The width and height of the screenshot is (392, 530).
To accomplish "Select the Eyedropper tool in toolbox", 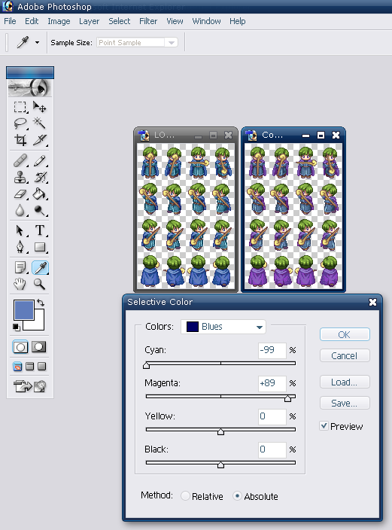I will coord(40,268).
